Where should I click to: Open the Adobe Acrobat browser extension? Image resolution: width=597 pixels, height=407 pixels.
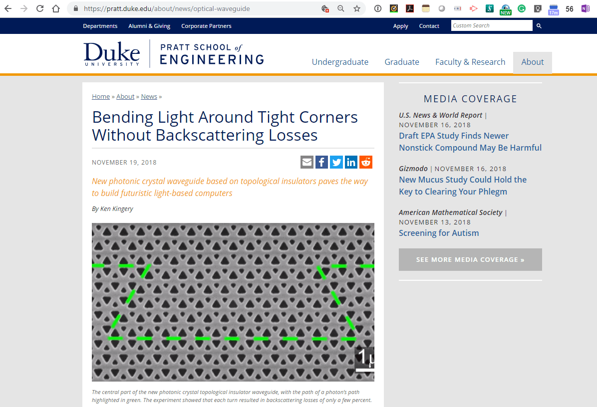click(x=410, y=8)
